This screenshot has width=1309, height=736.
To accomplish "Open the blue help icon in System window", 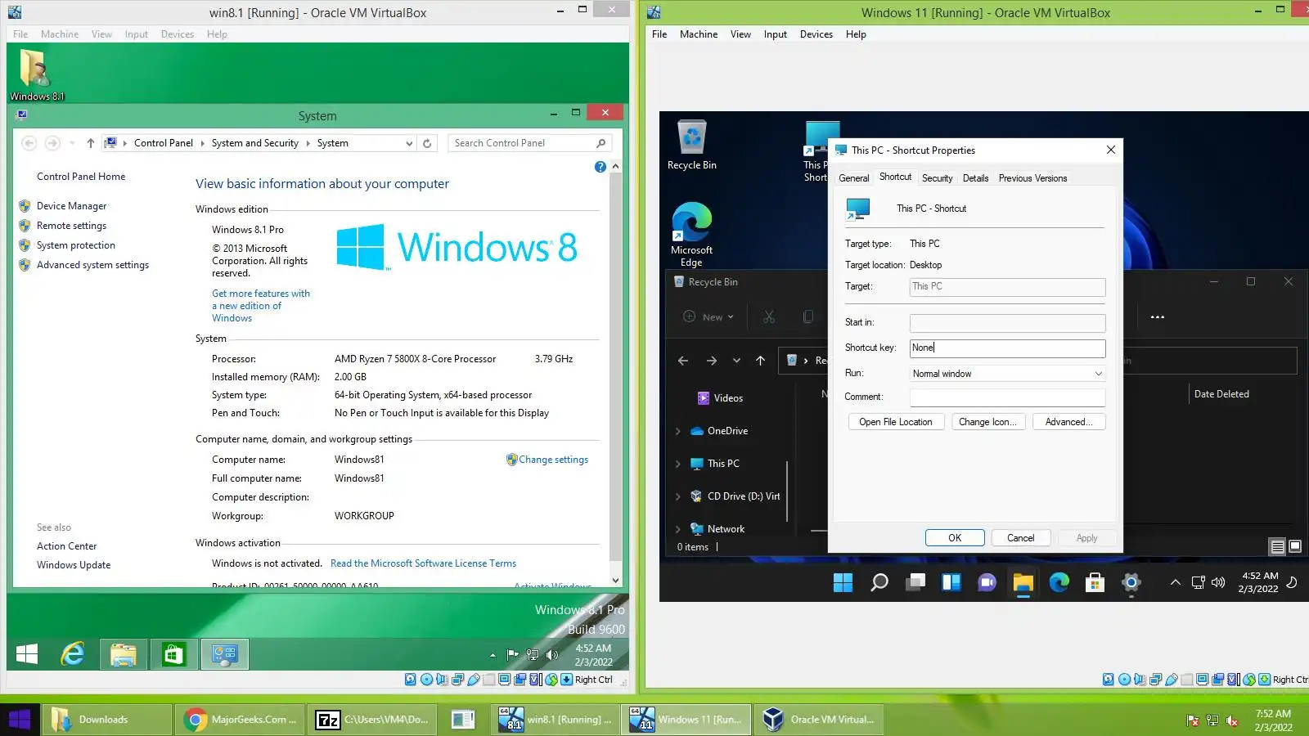I will 601,167.
